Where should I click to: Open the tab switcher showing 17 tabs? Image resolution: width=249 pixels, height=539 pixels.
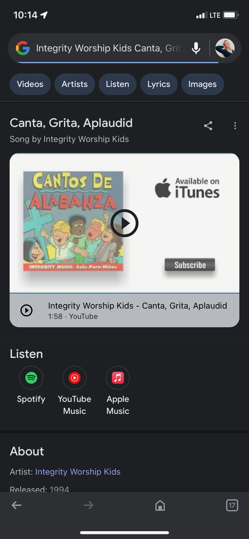tap(232, 505)
